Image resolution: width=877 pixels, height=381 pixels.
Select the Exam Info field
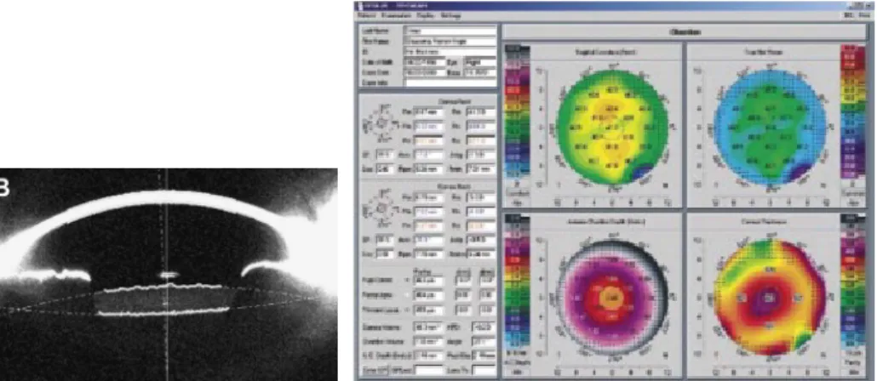(x=450, y=82)
